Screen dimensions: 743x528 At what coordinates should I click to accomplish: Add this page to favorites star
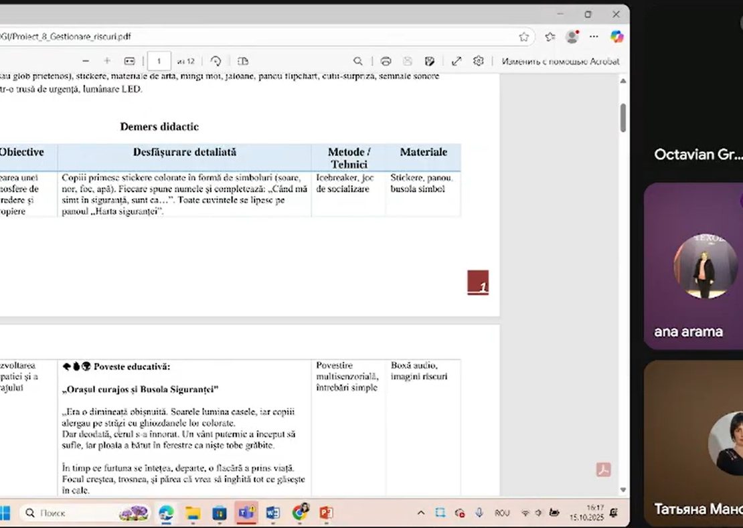[524, 37]
